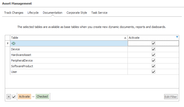Toggle Activate checkbox for SoftwareProduct
This screenshot has height=107, width=184.
point(153,66)
